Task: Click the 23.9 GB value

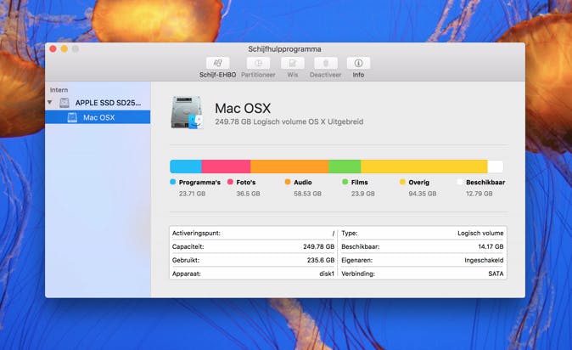Action: (363, 194)
